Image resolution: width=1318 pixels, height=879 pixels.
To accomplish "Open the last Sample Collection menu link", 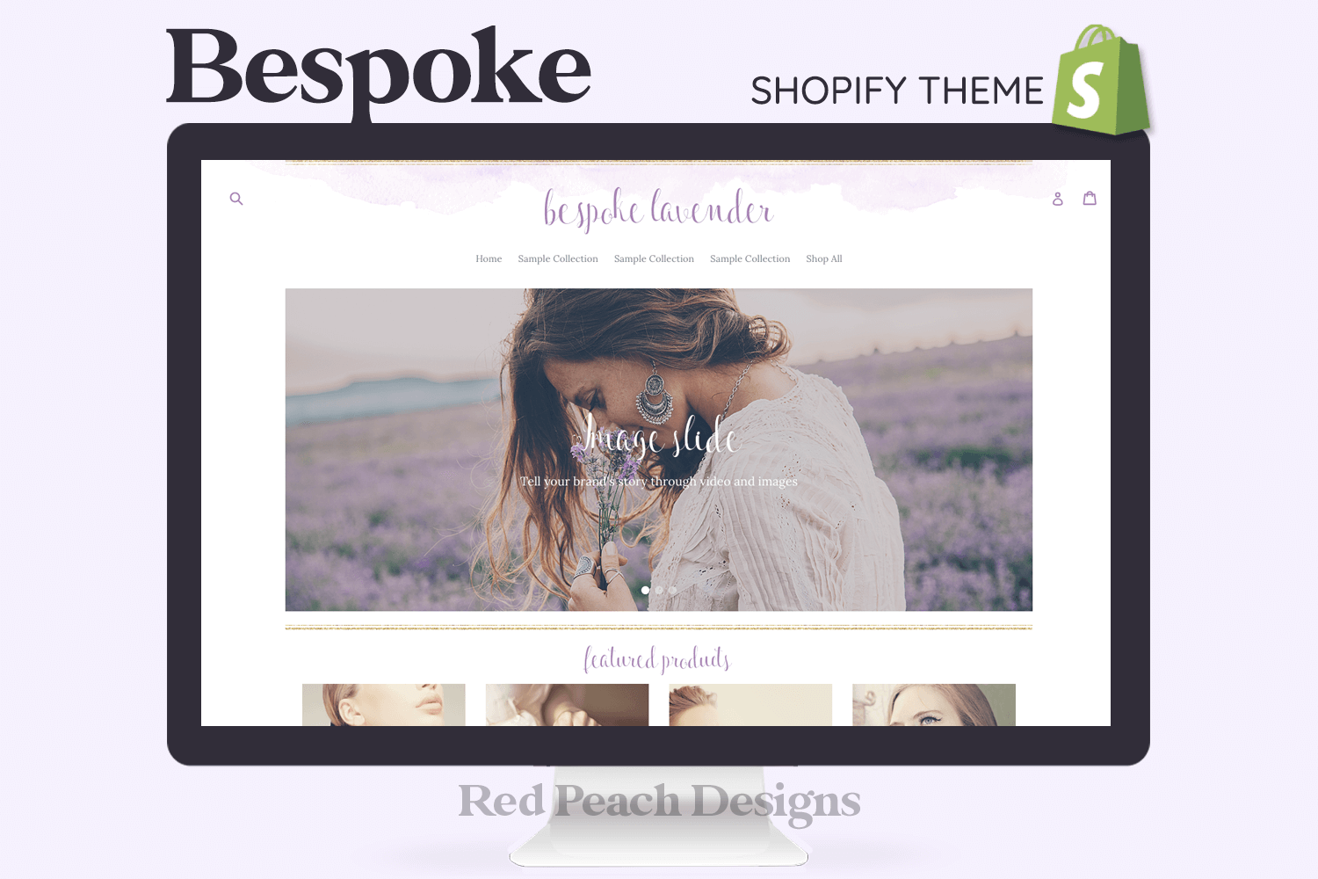I will coord(750,258).
